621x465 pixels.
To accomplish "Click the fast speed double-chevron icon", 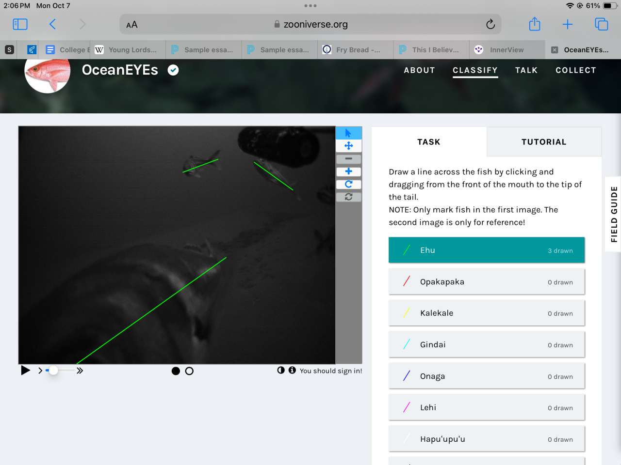I will 80,371.
